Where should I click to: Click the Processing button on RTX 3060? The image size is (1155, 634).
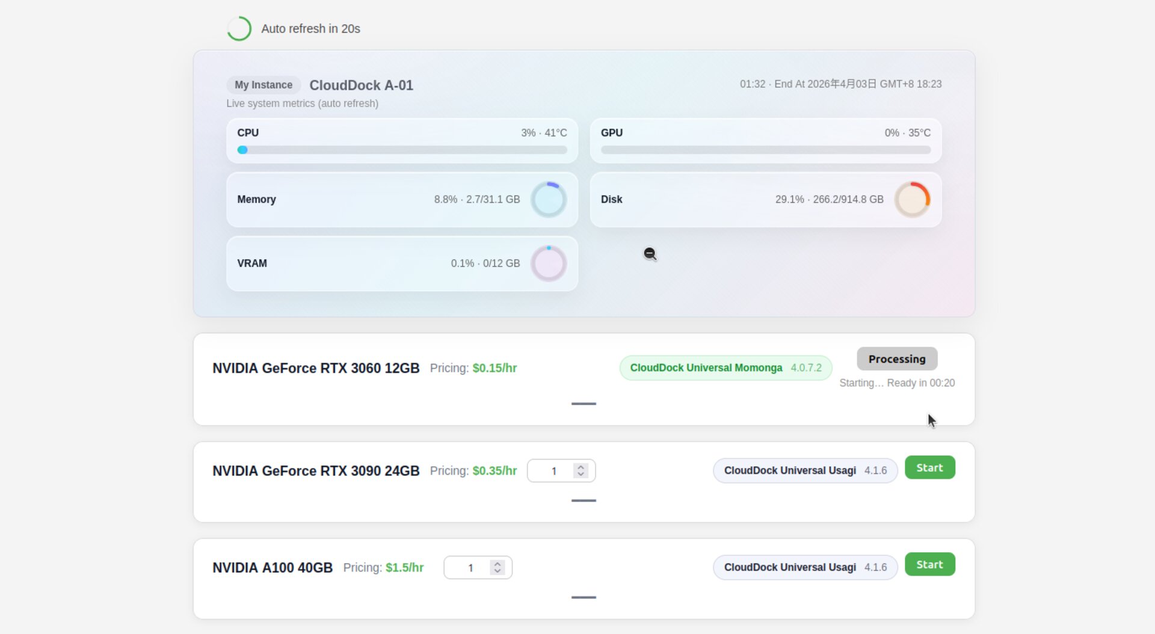896,359
